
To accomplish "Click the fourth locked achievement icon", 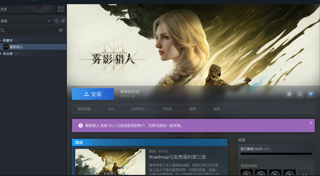I will [289, 172].
